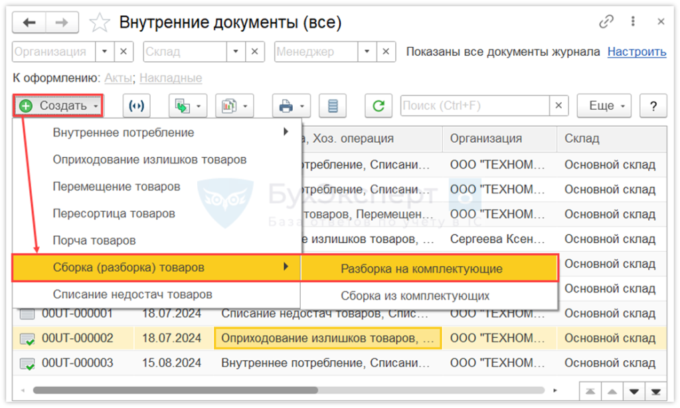Choose Сборка из комплектующих submenu item

tap(415, 296)
